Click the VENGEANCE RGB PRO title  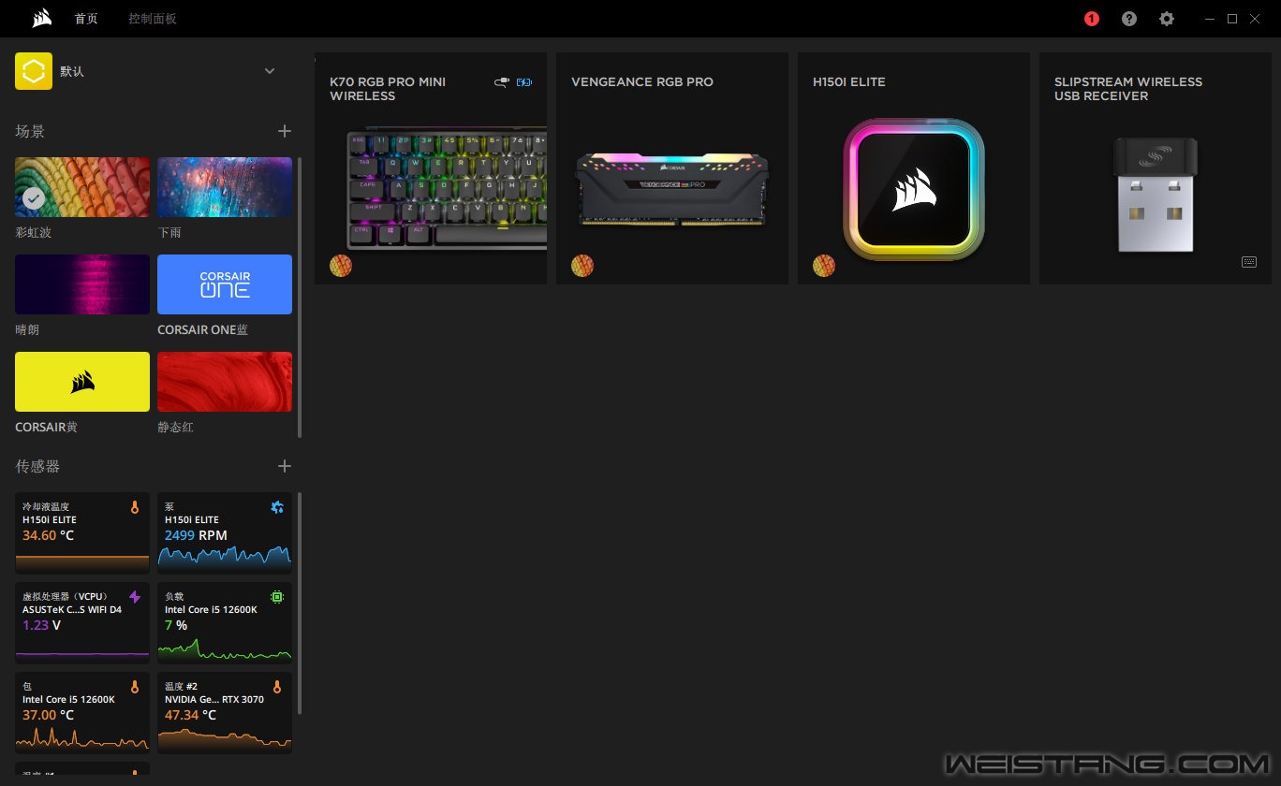642,82
